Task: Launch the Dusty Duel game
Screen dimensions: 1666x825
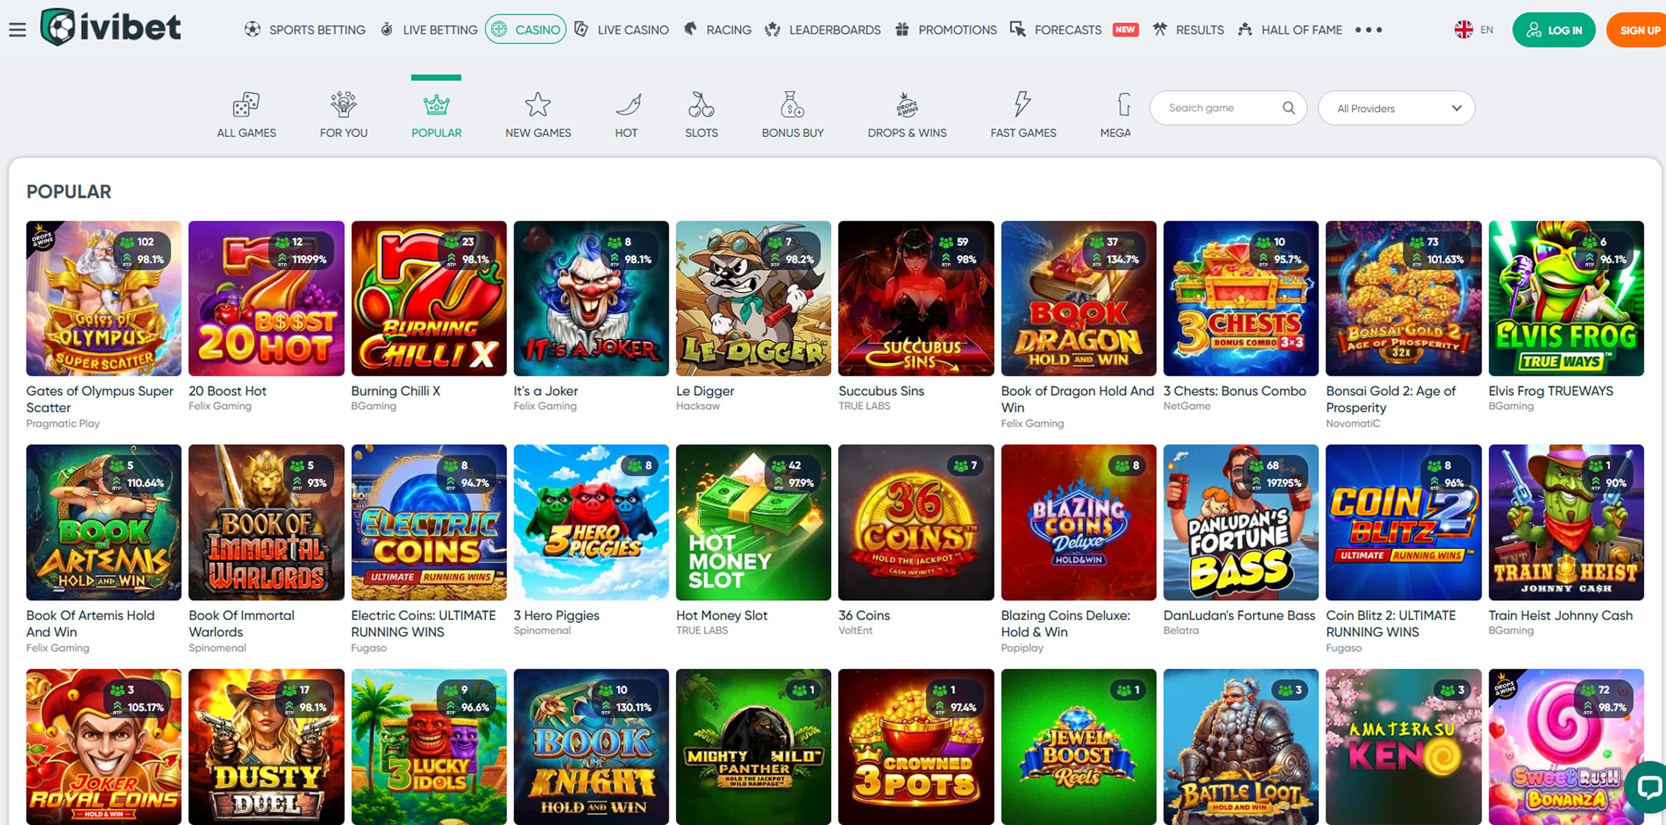Action: [x=267, y=747]
